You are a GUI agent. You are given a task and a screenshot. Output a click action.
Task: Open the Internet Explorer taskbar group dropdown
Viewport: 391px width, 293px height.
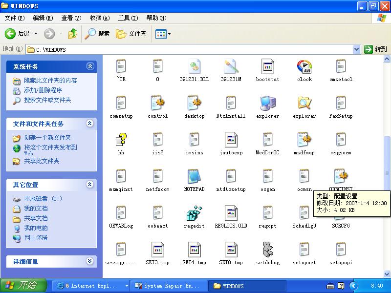(127, 286)
